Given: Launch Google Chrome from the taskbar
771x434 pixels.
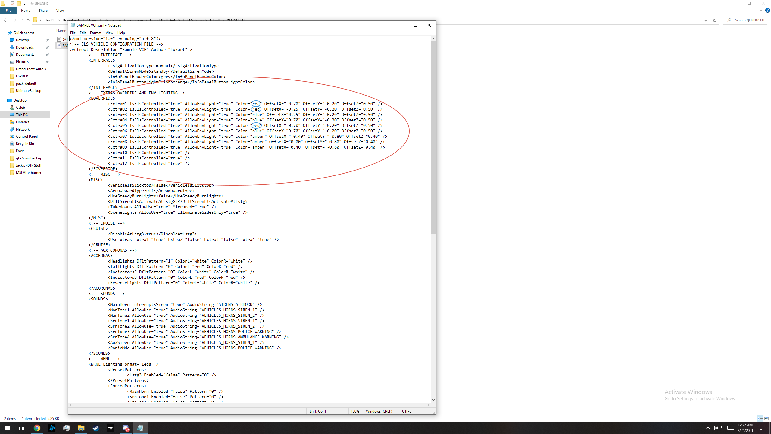Looking at the screenshot, I should click(x=37, y=428).
